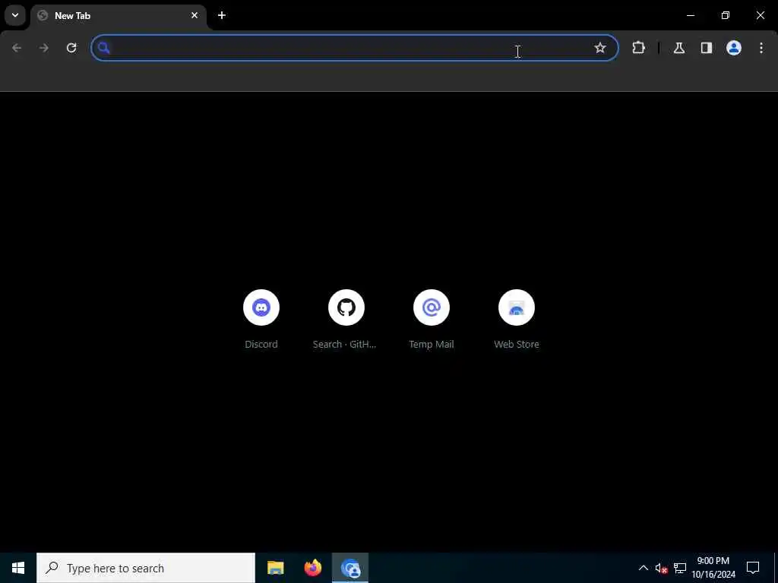
Task: Restore down the Chrome window
Action: (x=726, y=15)
